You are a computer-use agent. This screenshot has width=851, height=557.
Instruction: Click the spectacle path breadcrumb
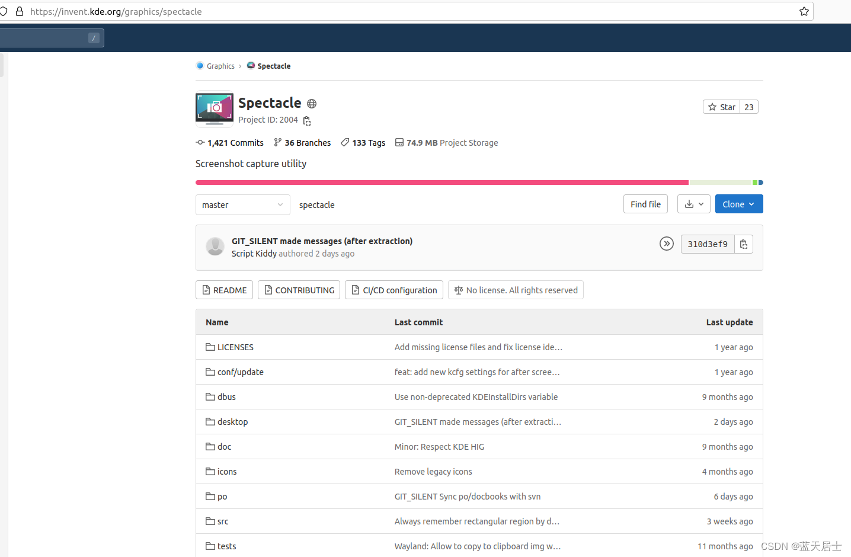click(x=316, y=205)
